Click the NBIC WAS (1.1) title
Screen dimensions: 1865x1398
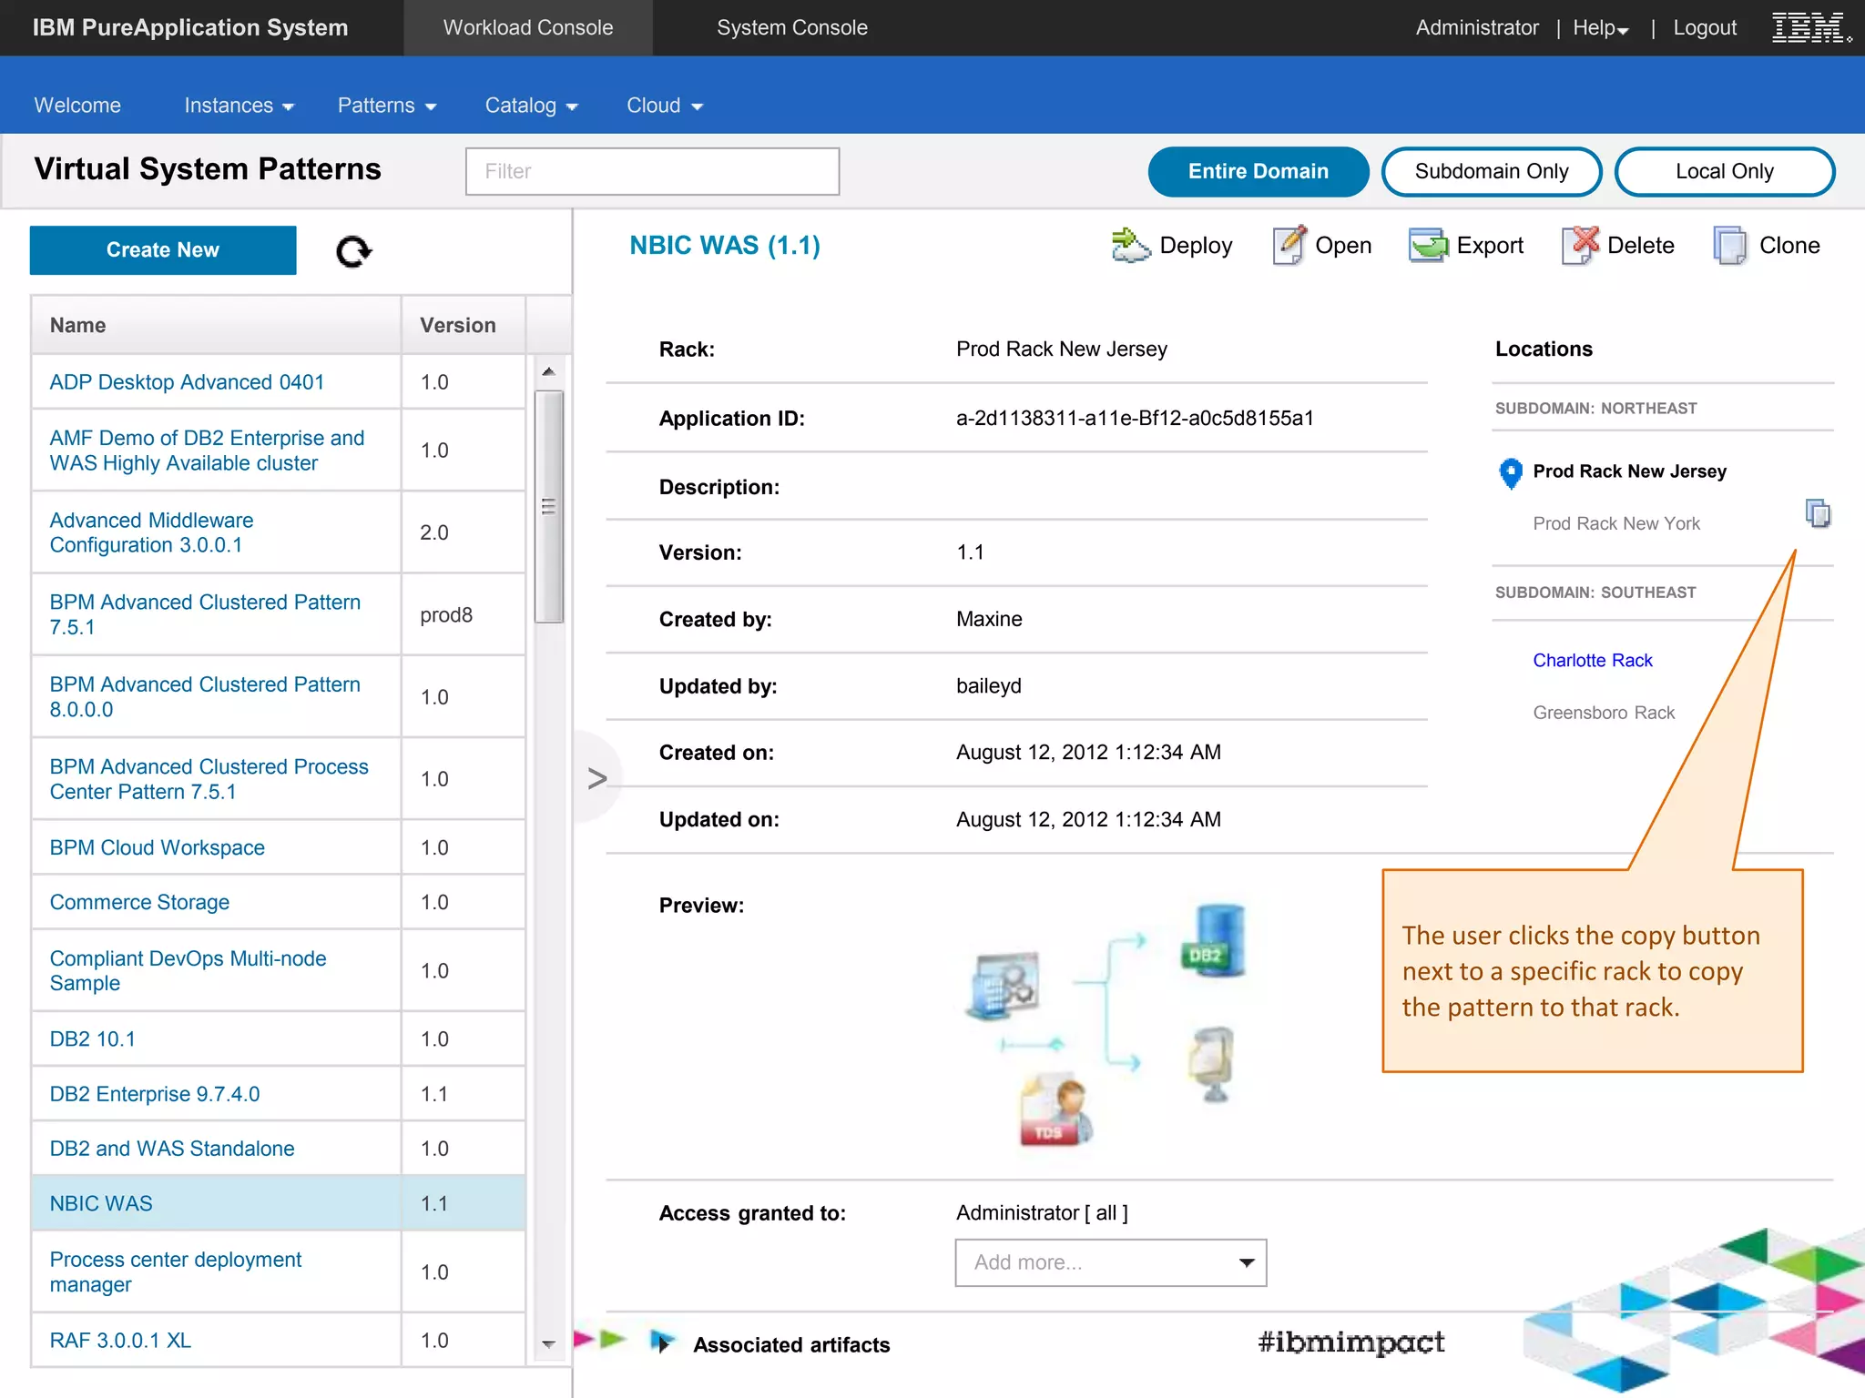tap(725, 245)
